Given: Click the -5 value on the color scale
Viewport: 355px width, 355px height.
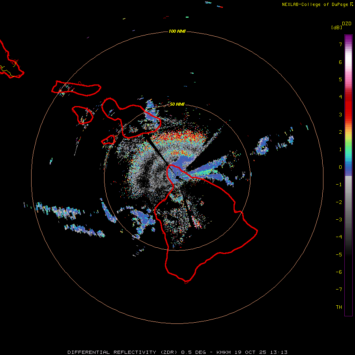Looking at the screenshot, I should tap(339, 255).
